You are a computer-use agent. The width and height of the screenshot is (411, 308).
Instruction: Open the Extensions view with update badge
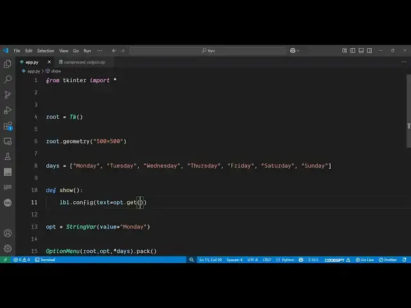coord(8,126)
